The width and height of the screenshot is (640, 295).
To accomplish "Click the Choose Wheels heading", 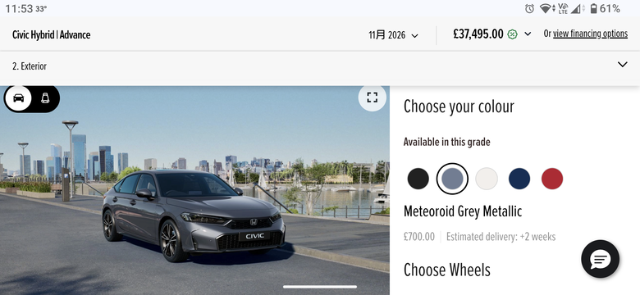I will 447,270.
